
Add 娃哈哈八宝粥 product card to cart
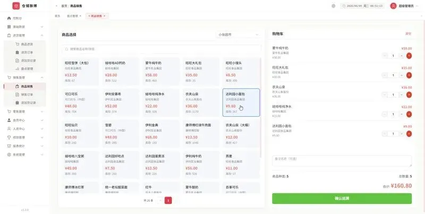pyautogui.click(x=80, y=165)
